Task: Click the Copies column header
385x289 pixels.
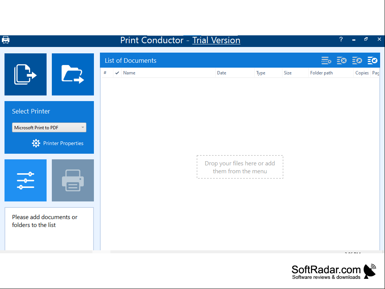Action: point(362,73)
